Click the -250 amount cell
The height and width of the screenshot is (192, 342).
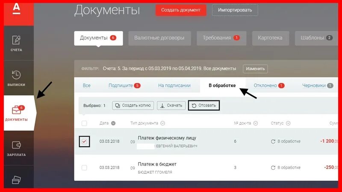331,167
